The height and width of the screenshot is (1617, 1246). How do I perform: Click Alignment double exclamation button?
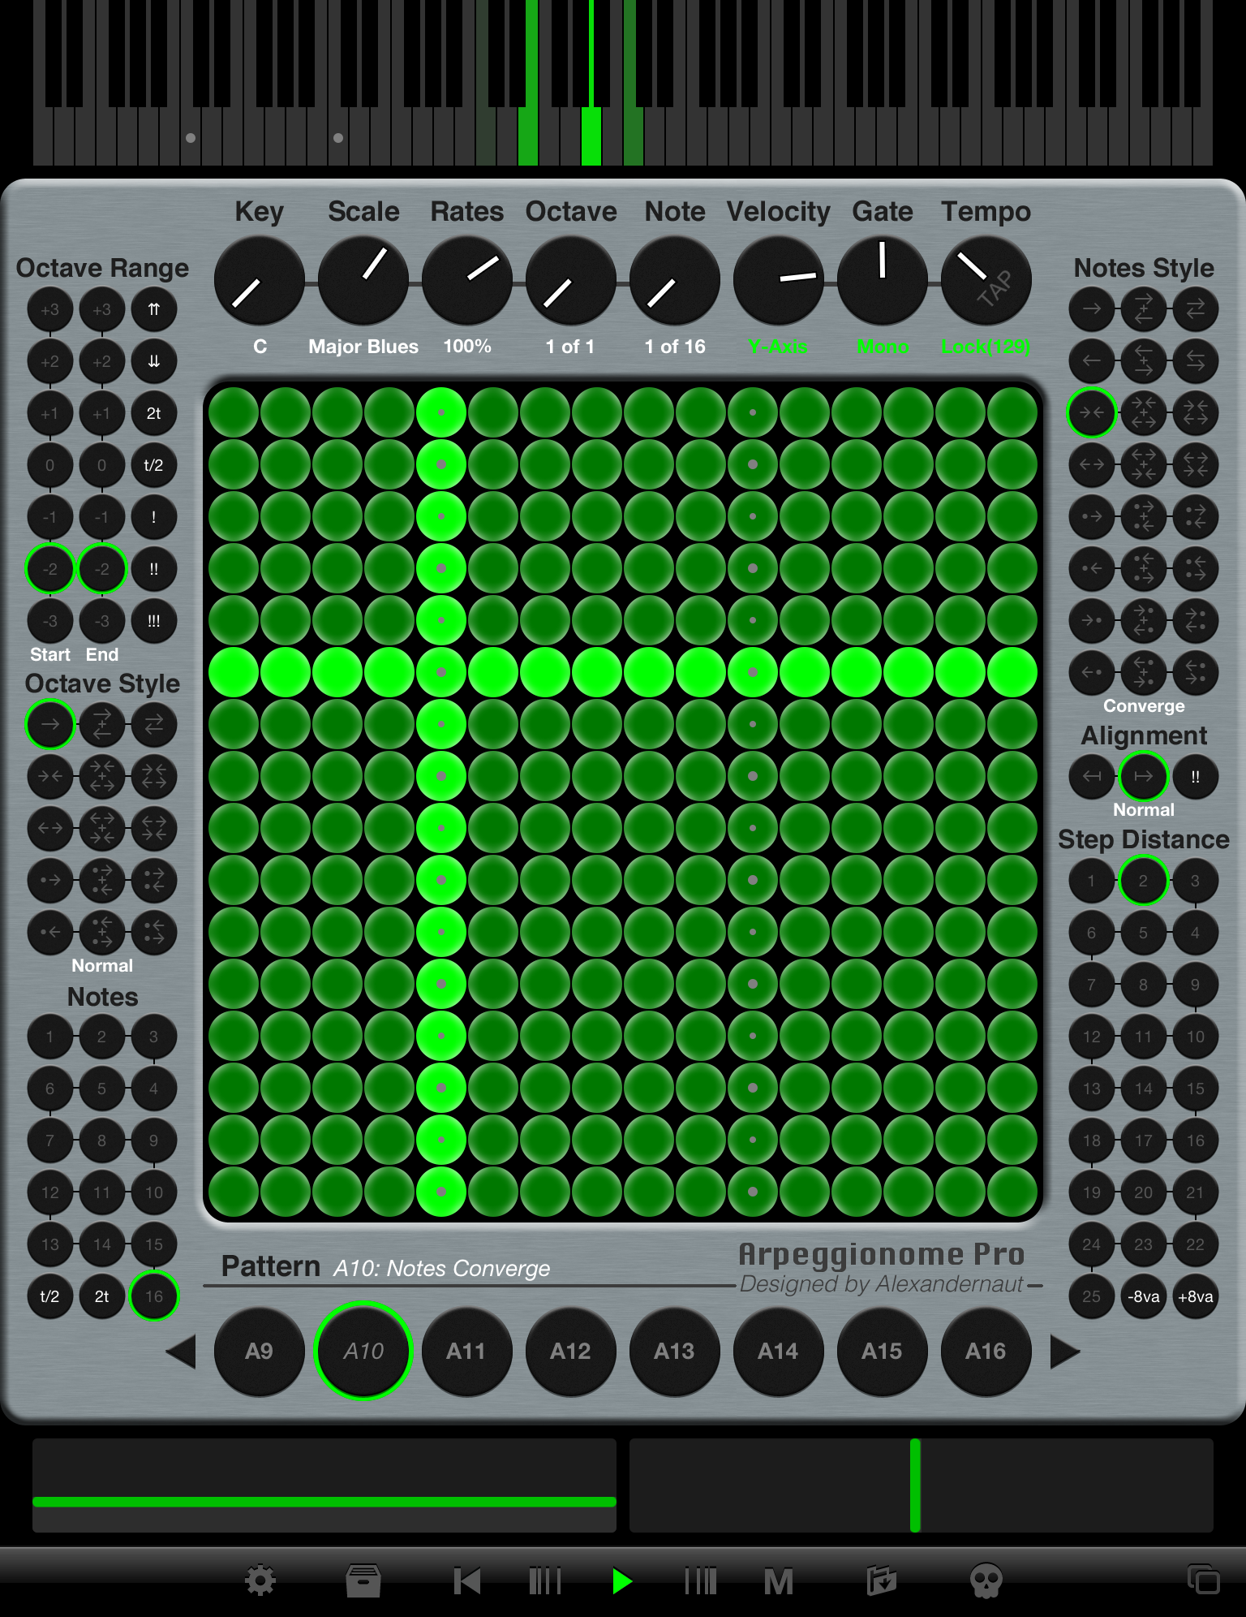(x=1196, y=777)
